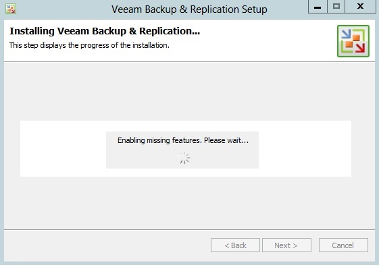Click the 'Enabling missing features' message
Screen dimensions: 379x267
(183, 140)
